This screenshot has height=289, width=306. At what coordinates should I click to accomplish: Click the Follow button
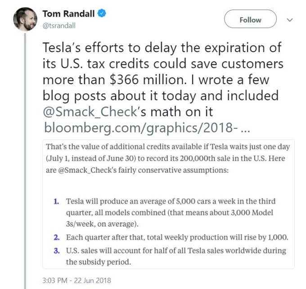[250, 19]
